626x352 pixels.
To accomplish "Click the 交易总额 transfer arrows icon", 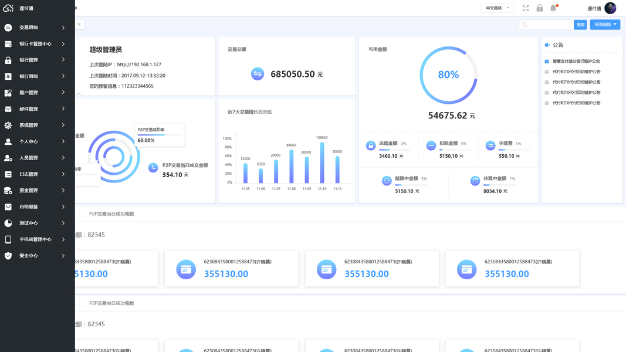I will [258, 74].
